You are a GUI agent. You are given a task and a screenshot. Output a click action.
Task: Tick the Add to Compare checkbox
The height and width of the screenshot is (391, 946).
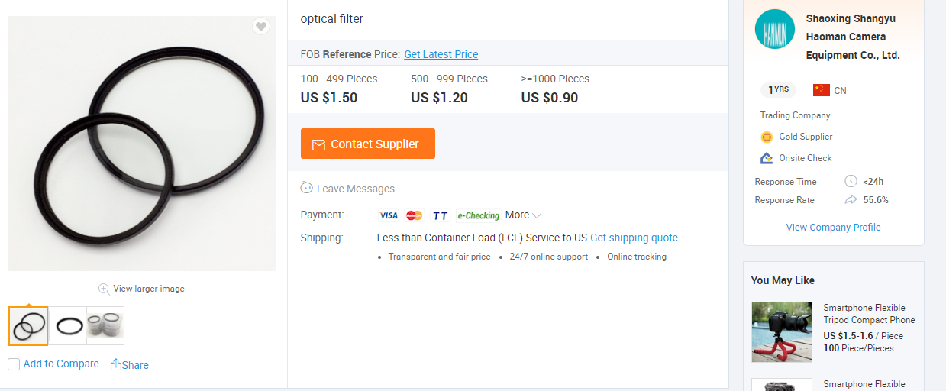(14, 364)
